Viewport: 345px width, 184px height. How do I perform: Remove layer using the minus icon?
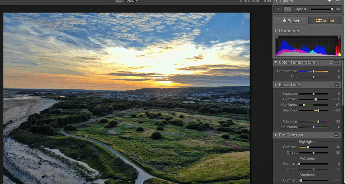[x=338, y=1]
